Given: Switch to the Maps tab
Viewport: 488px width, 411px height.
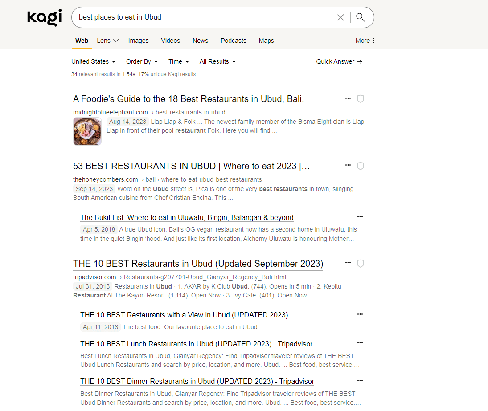Looking at the screenshot, I should click(267, 41).
